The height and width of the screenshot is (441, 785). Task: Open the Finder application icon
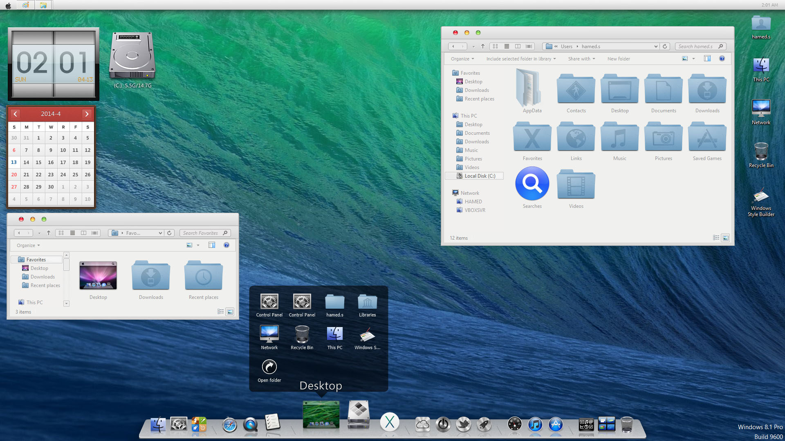coord(158,424)
